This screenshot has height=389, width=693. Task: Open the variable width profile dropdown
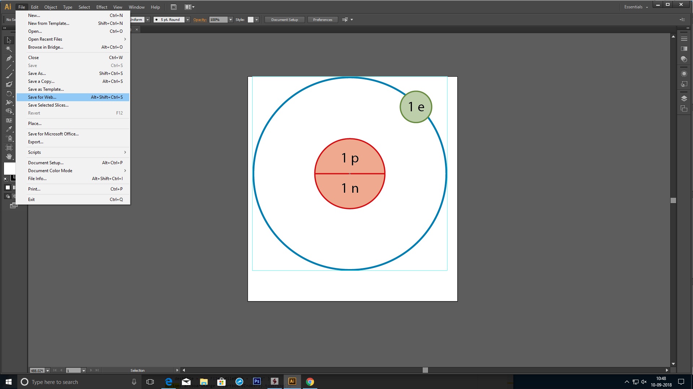coord(148,20)
